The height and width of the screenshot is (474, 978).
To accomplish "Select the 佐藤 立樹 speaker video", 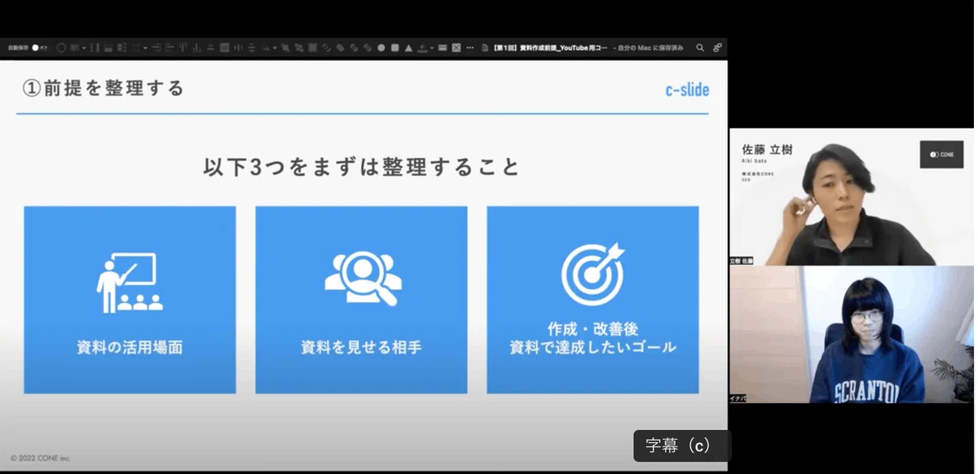I will coord(851,196).
